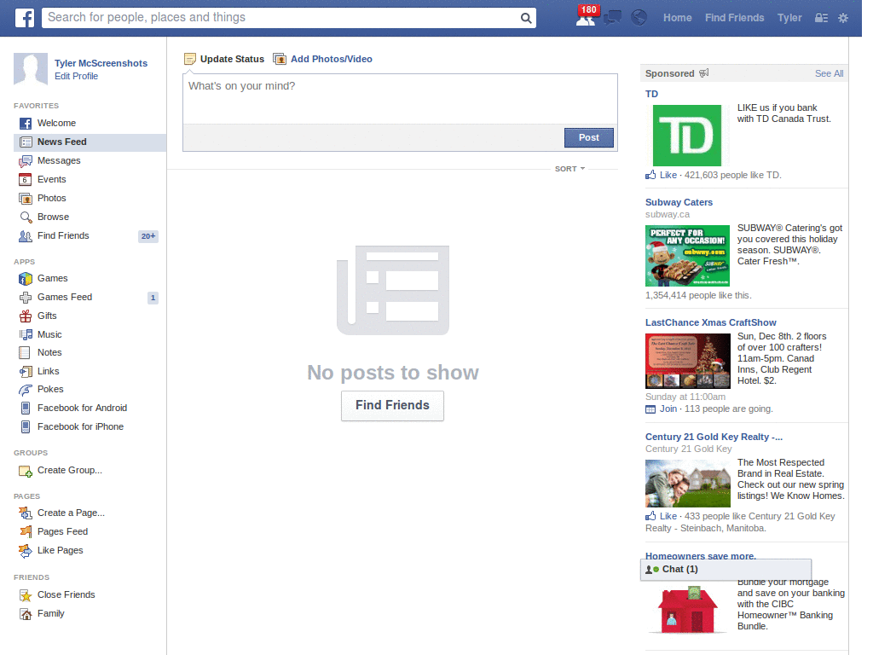Click the Games cube icon
873x655 pixels.
(26, 279)
